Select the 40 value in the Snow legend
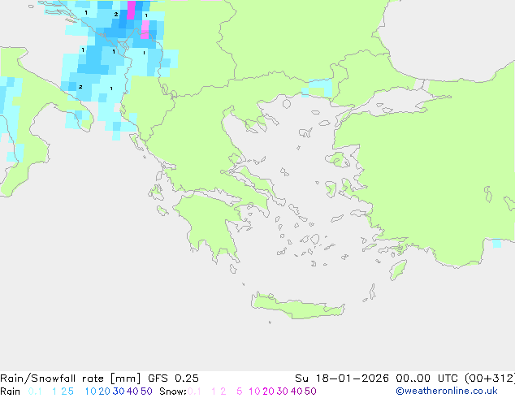The width and height of the screenshot is (515, 398). pyautogui.click(x=296, y=392)
